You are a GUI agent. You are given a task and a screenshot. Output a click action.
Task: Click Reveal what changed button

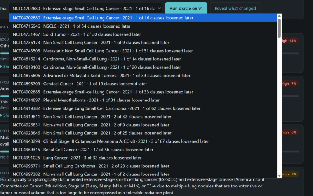[235, 9]
